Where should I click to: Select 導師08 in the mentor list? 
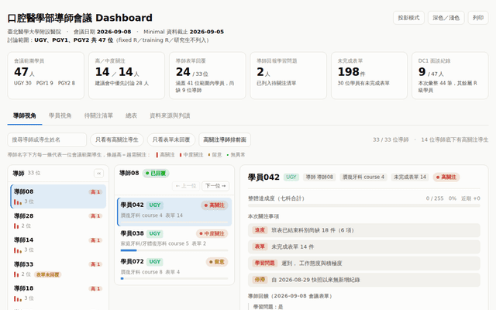tap(58, 196)
